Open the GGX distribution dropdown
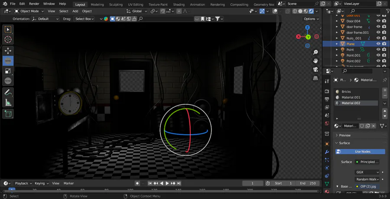Screen dimensions: 390x199 pos(367,172)
